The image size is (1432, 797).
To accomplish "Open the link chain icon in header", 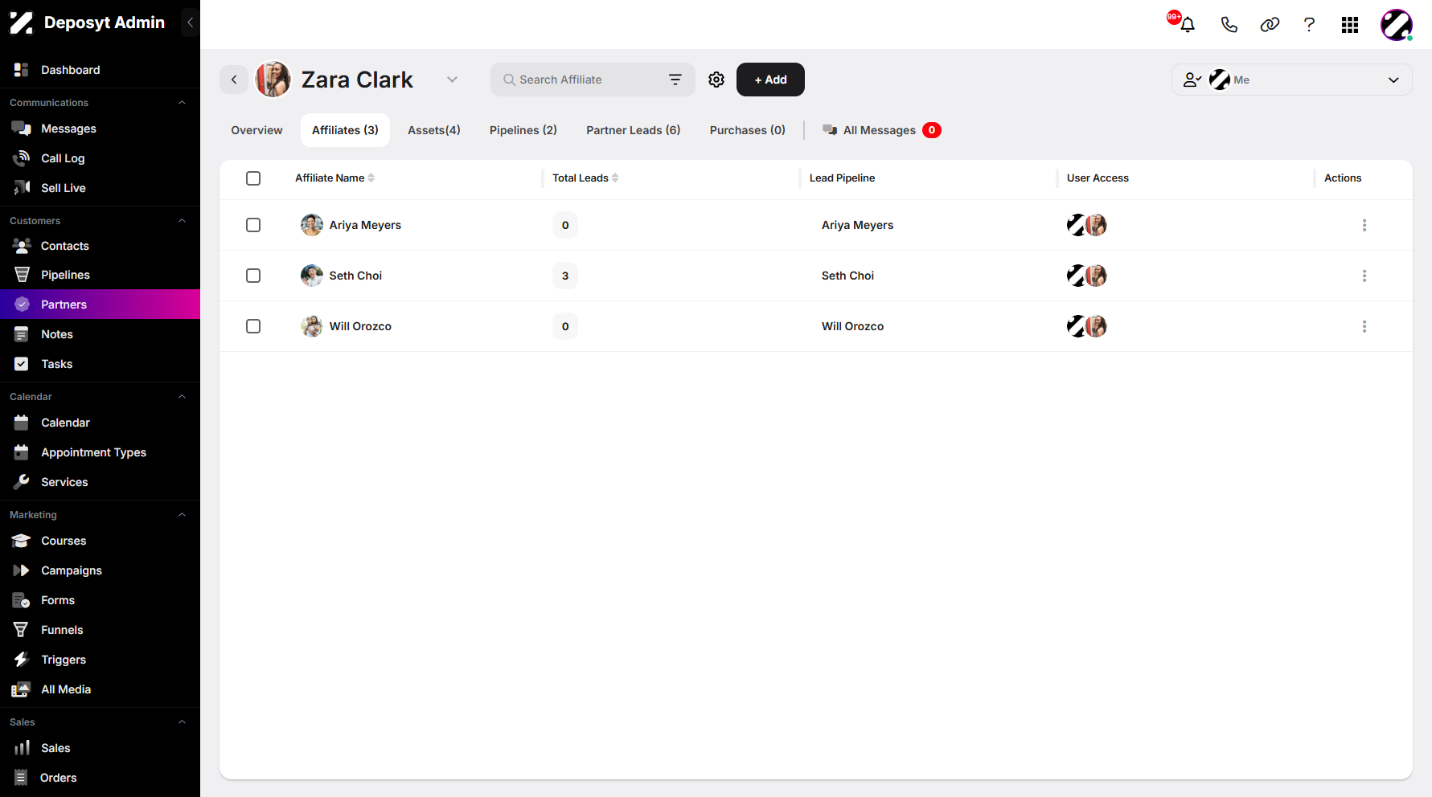I will pos(1270,24).
